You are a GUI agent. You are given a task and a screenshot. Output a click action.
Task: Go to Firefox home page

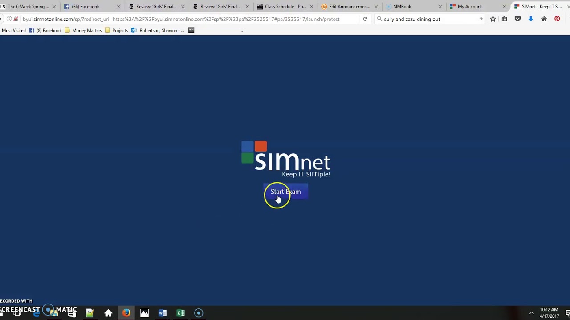(x=544, y=19)
